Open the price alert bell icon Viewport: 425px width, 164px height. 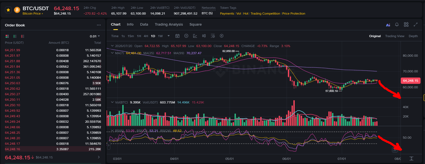[397, 24]
